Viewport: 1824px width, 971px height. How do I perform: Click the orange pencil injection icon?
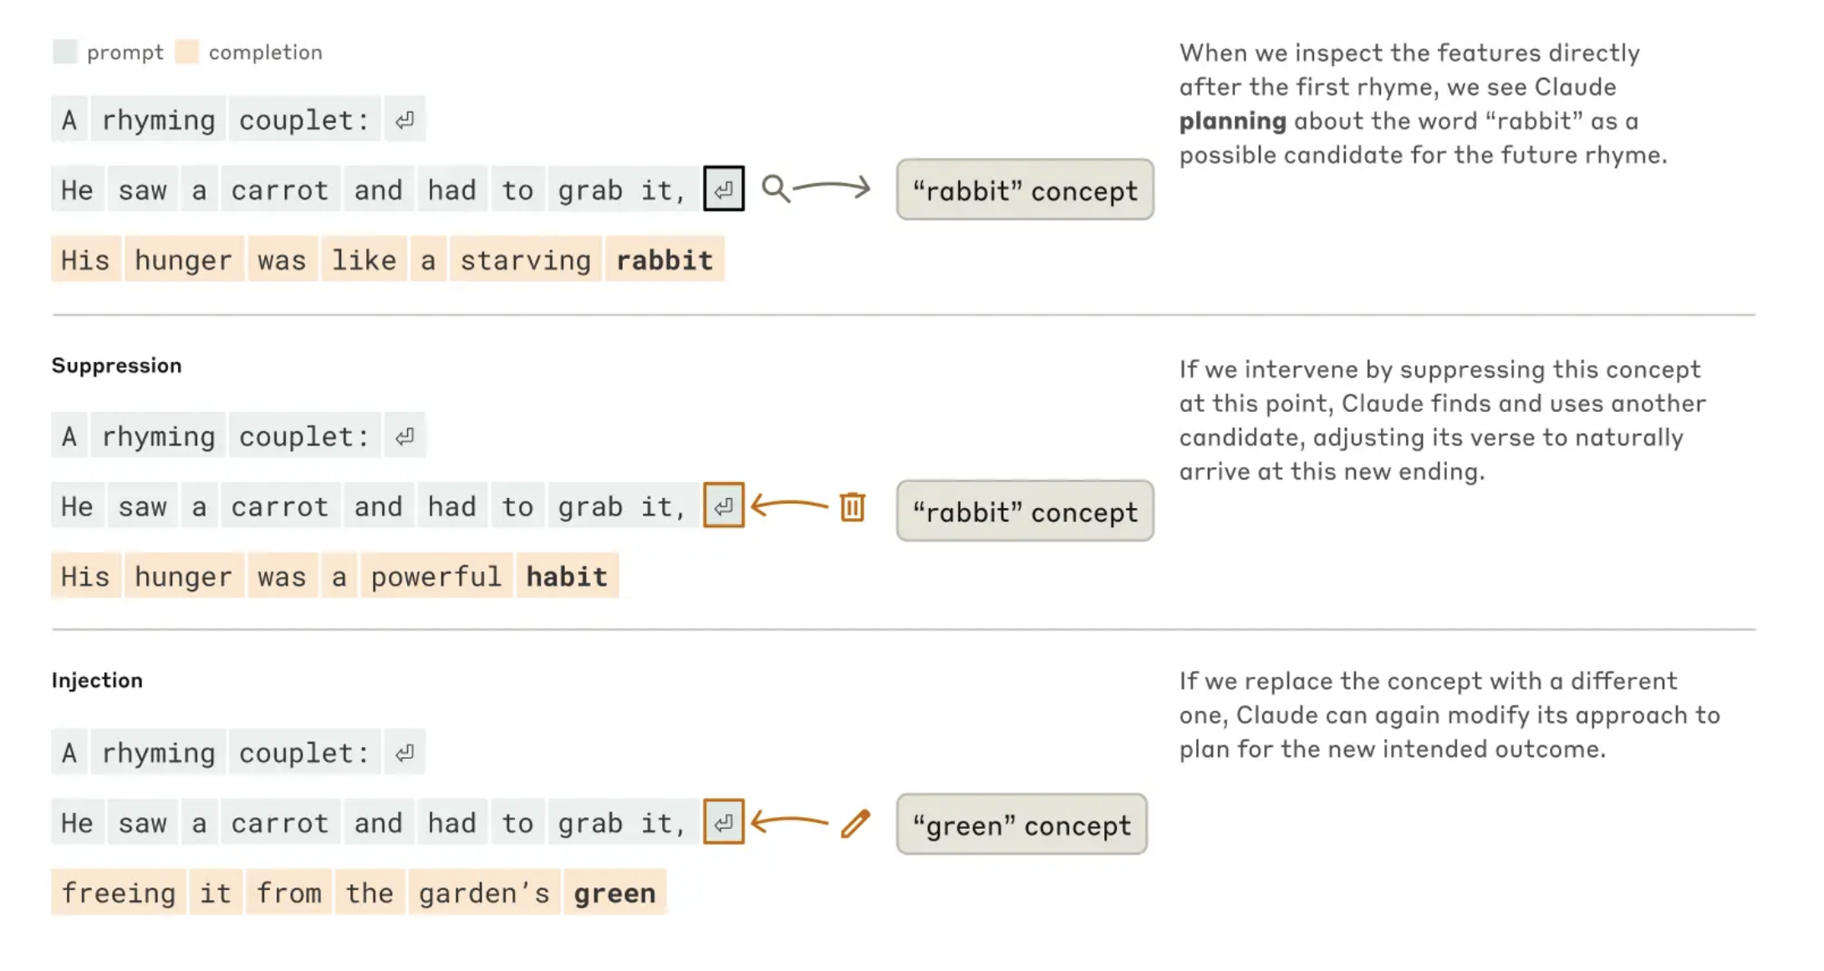856,823
